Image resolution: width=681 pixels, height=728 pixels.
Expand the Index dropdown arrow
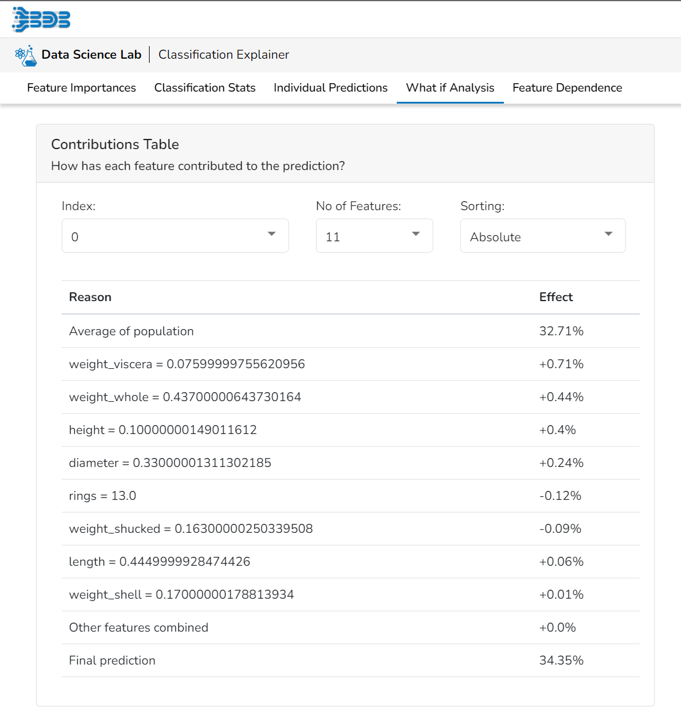272,234
